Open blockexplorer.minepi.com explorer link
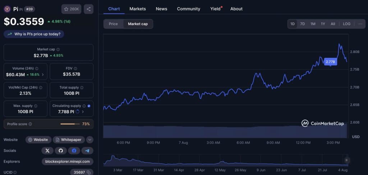 click(x=68, y=162)
